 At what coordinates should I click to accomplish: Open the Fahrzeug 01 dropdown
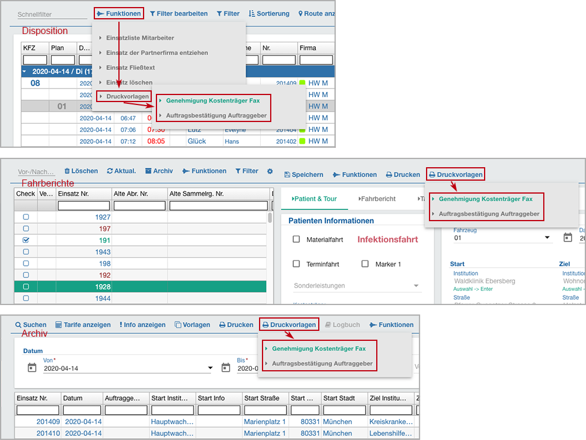[547, 238]
